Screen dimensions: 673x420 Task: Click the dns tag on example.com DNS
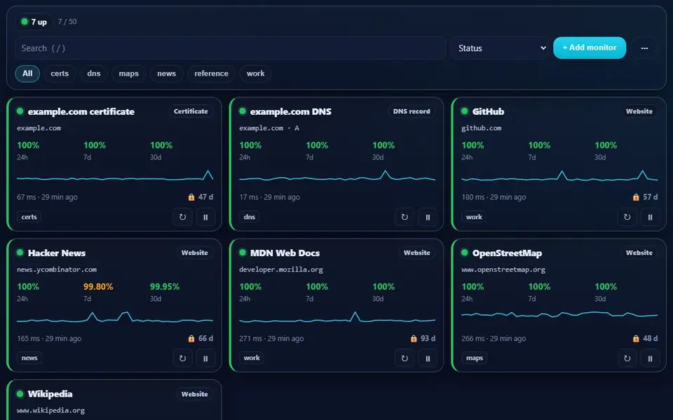click(250, 217)
